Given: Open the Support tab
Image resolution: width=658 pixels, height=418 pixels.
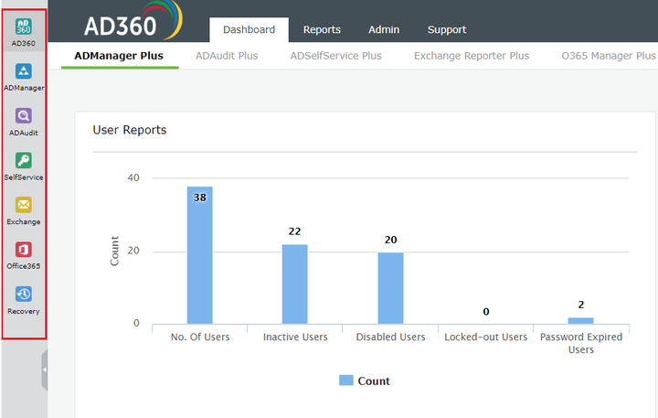Looking at the screenshot, I should coord(447,30).
